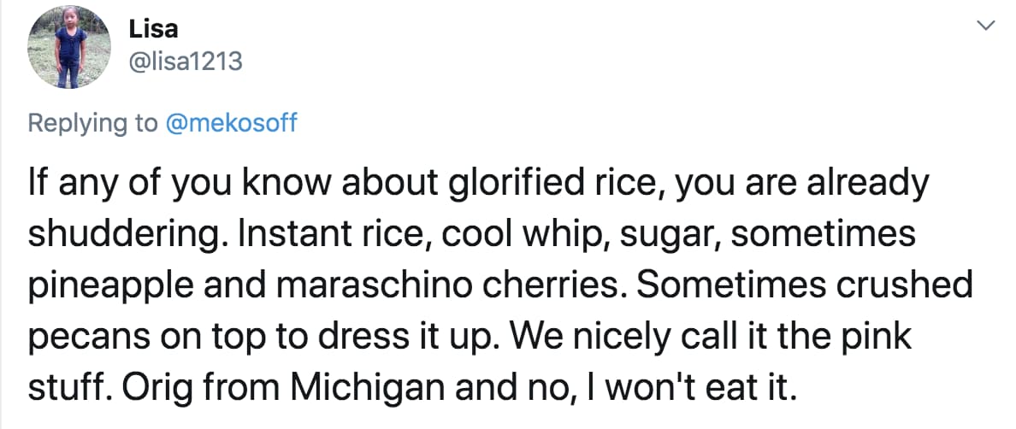Open the tweet options chevron menu
Image resolution: width=1016 pixels, height=429 pixels.
click(x=986, y=27)
